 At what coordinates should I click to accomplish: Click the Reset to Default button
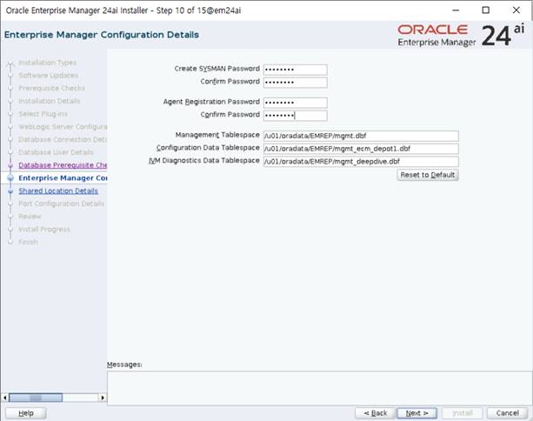(x=428, y=175)
